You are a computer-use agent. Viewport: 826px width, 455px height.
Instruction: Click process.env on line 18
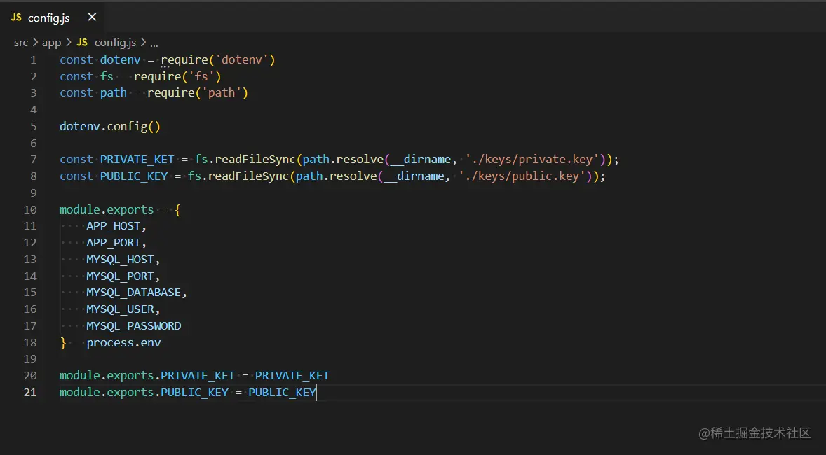click(x=123, y=342)
